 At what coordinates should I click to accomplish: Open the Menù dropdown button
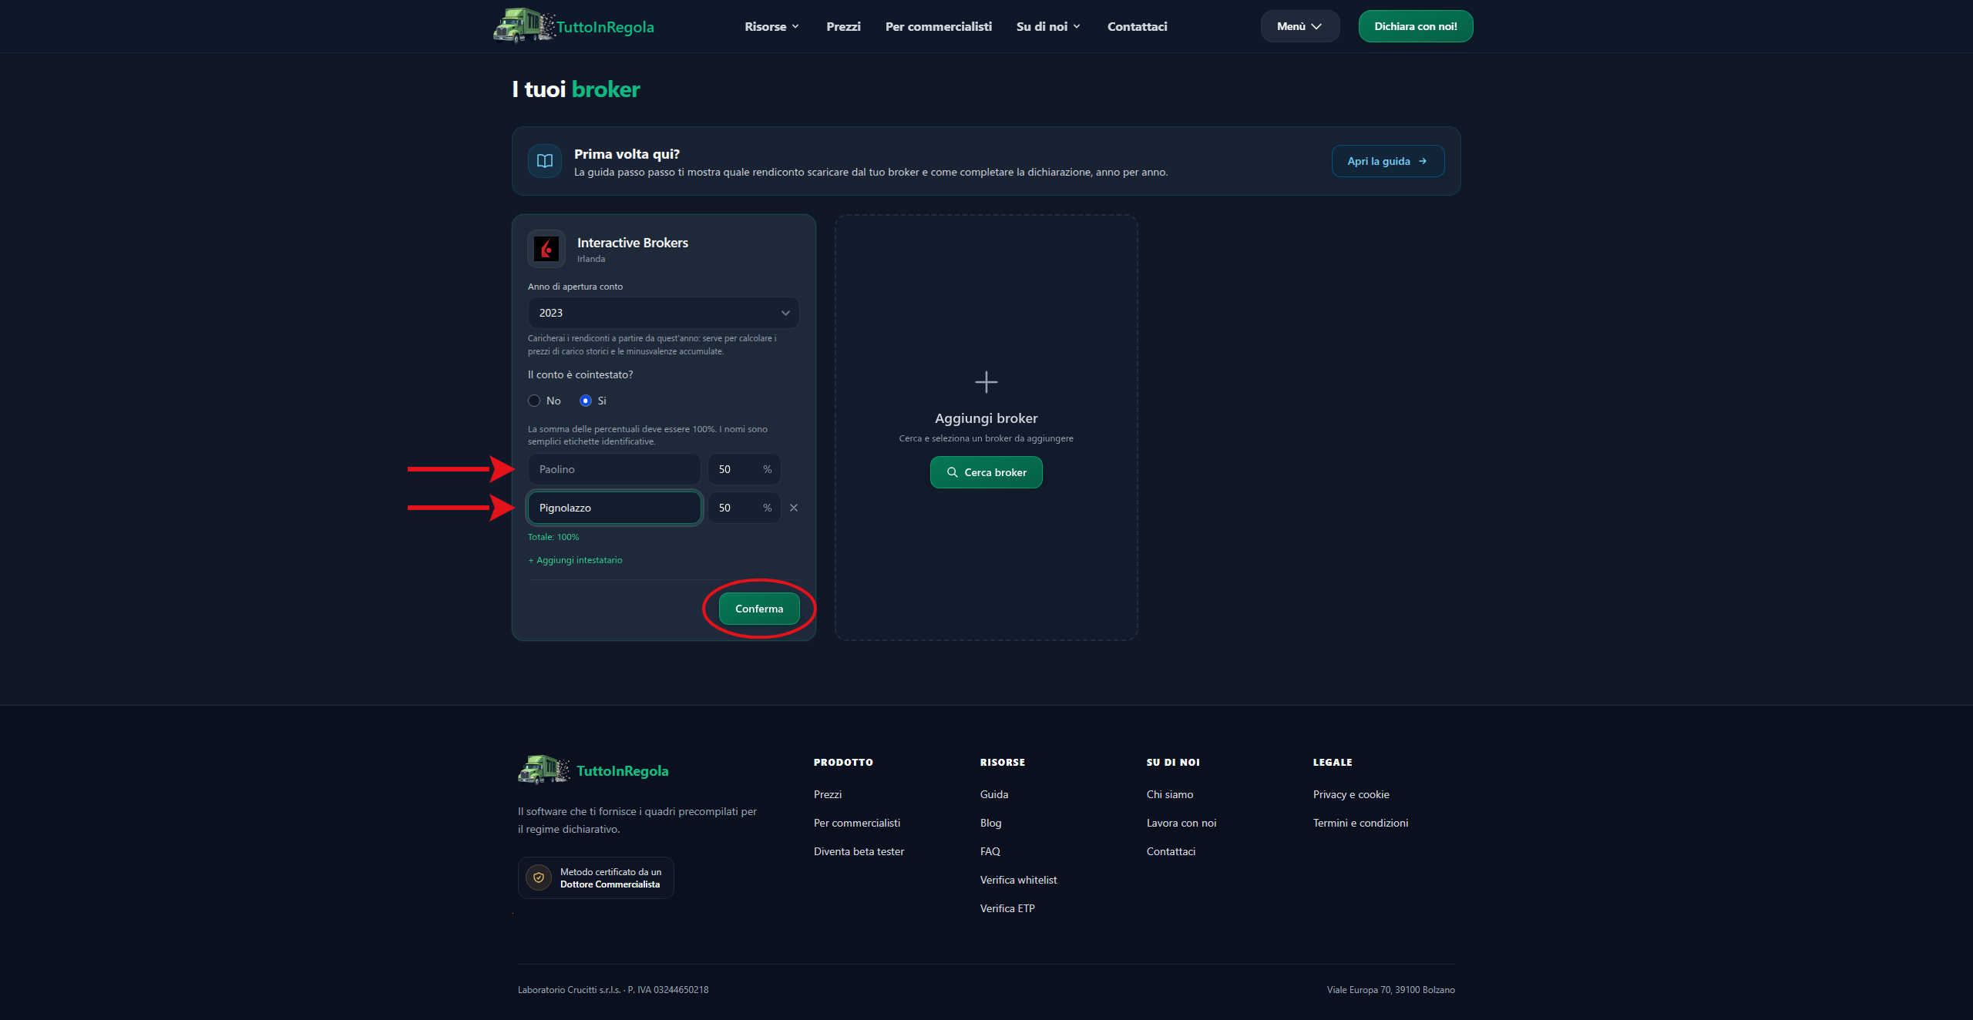(1299, 26)
